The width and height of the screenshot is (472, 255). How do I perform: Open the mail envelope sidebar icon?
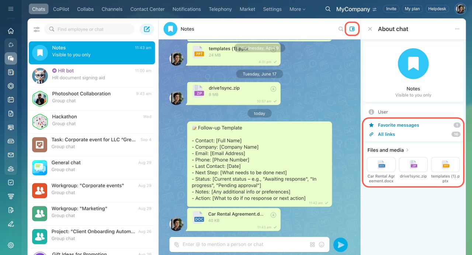11,155
